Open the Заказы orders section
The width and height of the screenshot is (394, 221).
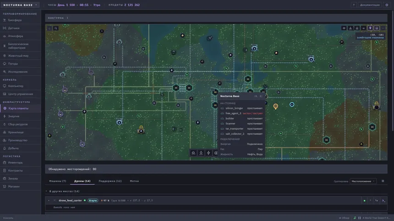click(20, 179)
